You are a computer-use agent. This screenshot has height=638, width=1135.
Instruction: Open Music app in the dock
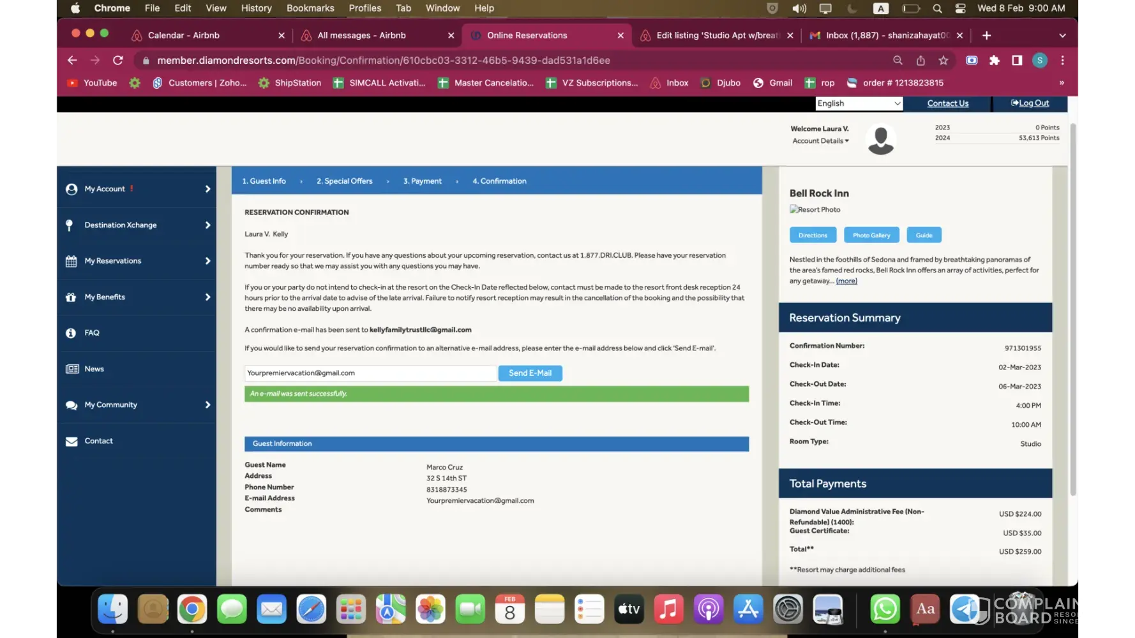click(x=668, y=609)
